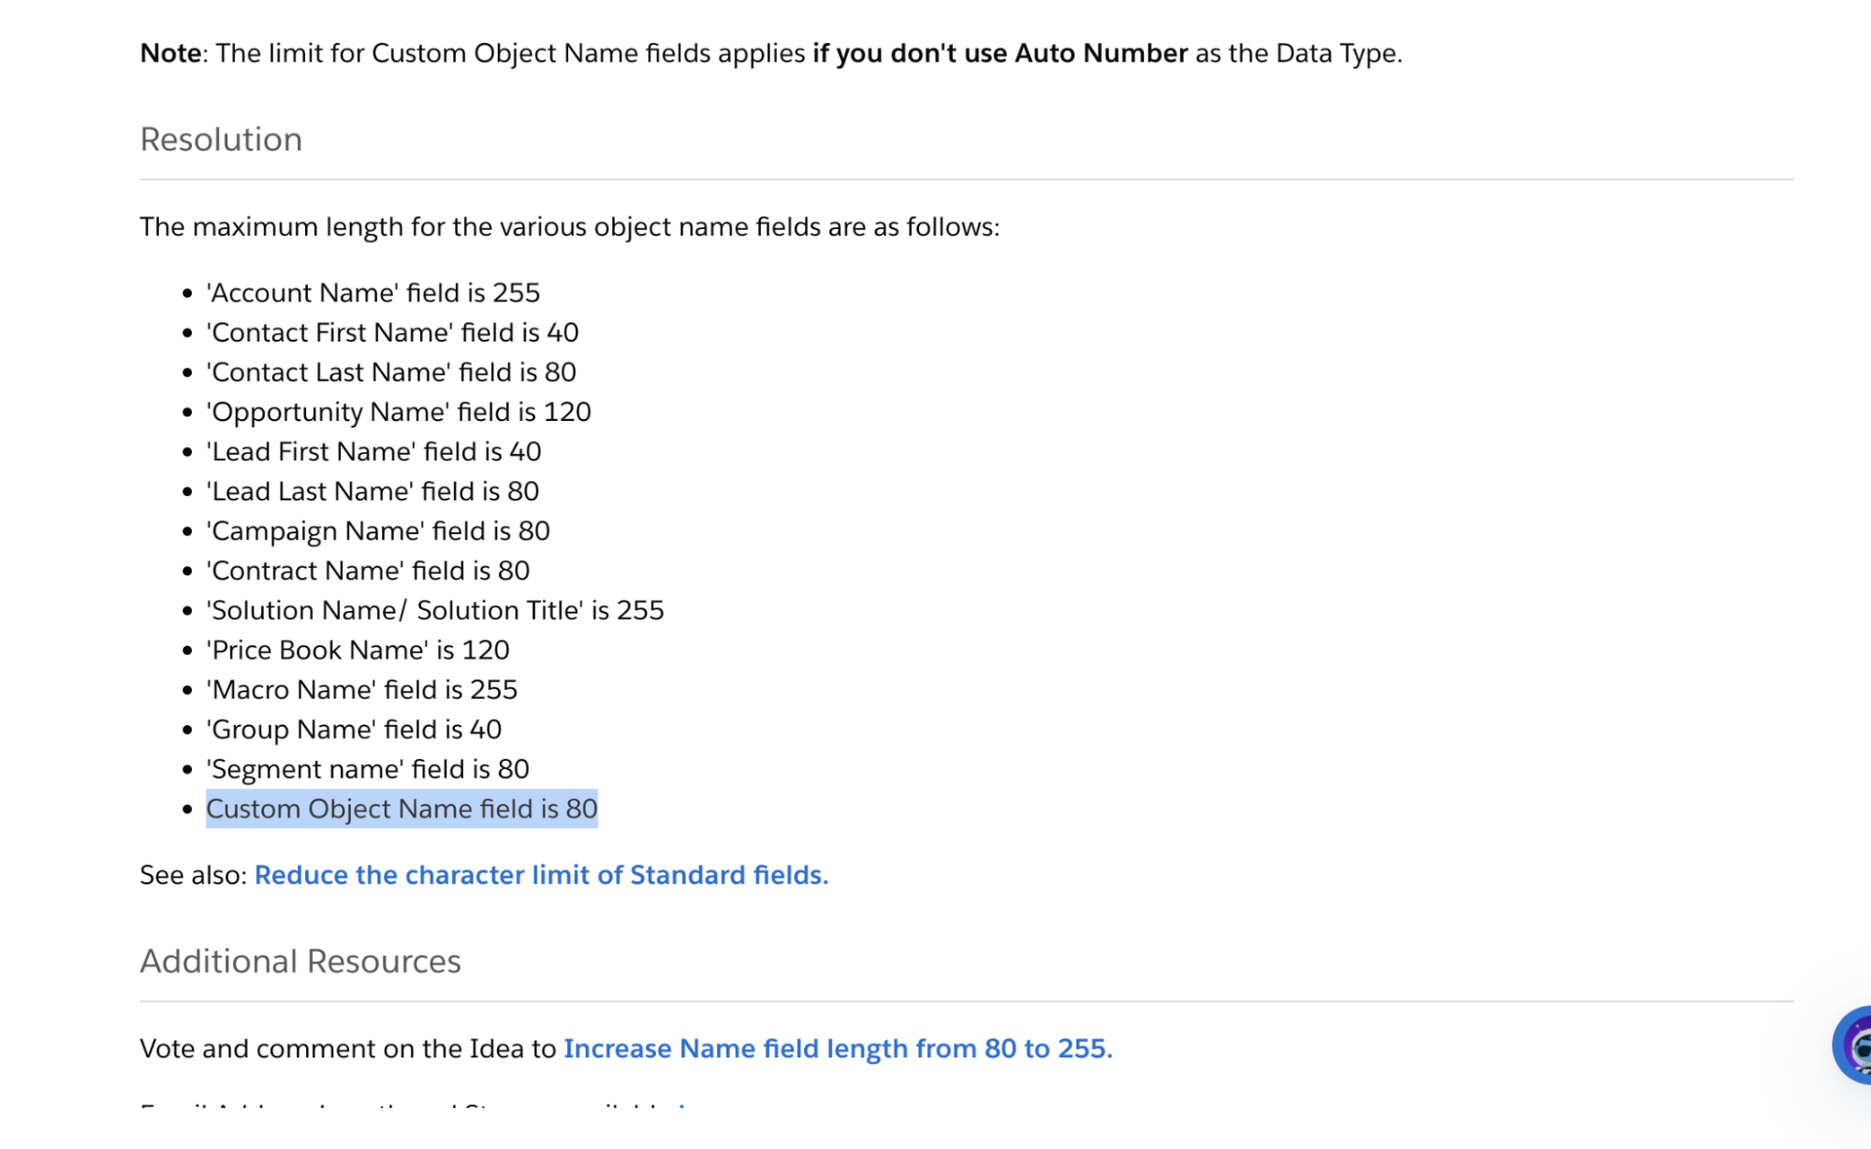Click the 'Contact First Name' list item
Viewport: 1871px width, 1149px height.
(392, 332)
